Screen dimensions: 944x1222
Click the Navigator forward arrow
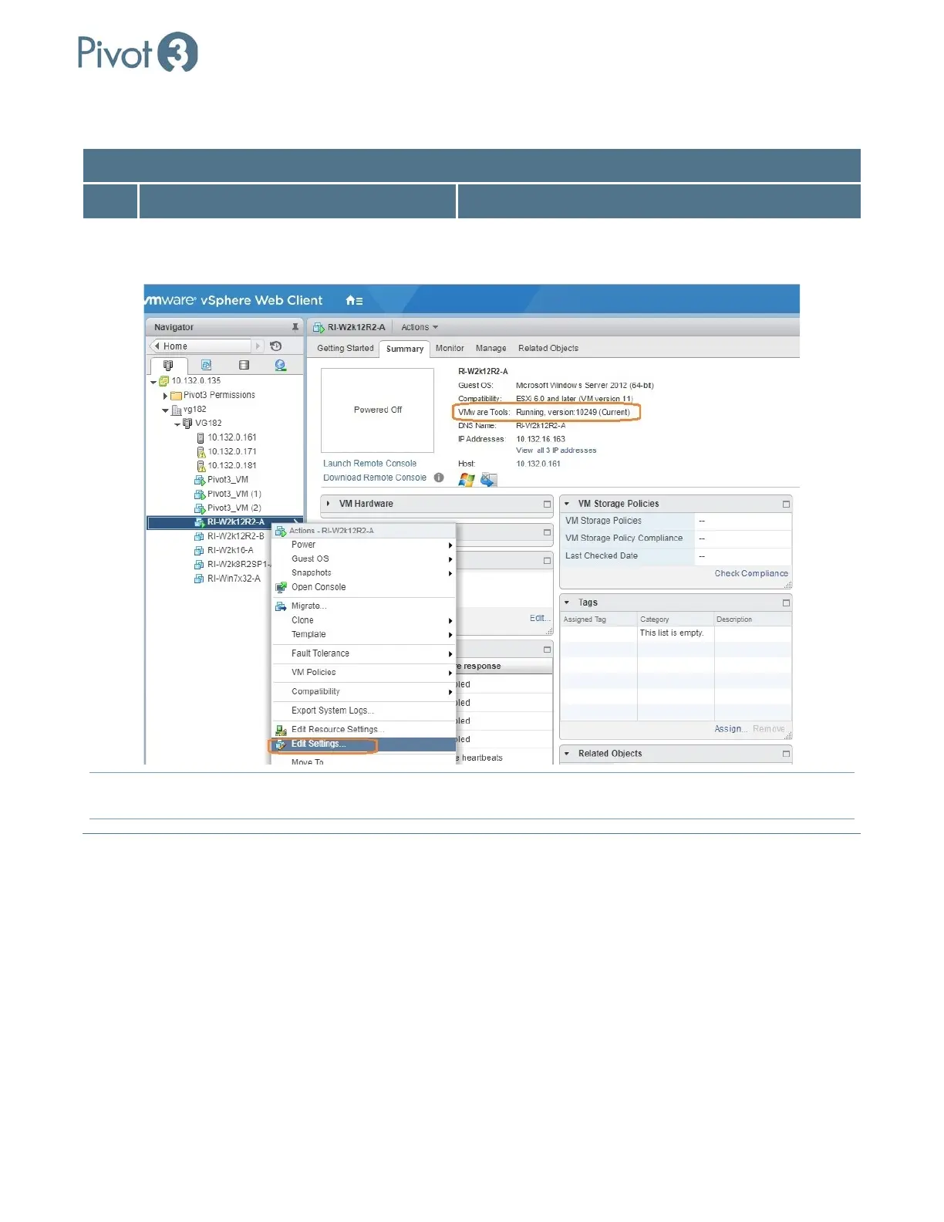coord(258,346)
